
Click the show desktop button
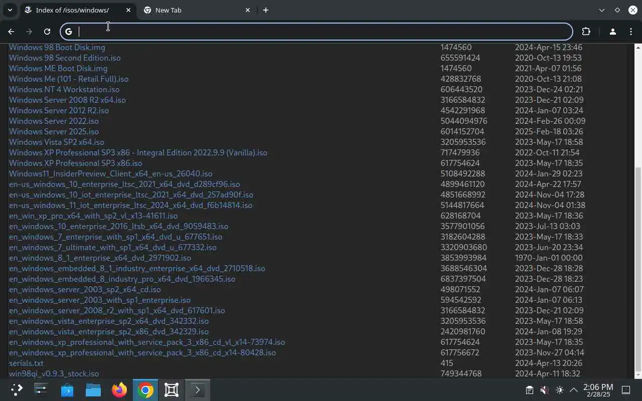pos(626,390)
